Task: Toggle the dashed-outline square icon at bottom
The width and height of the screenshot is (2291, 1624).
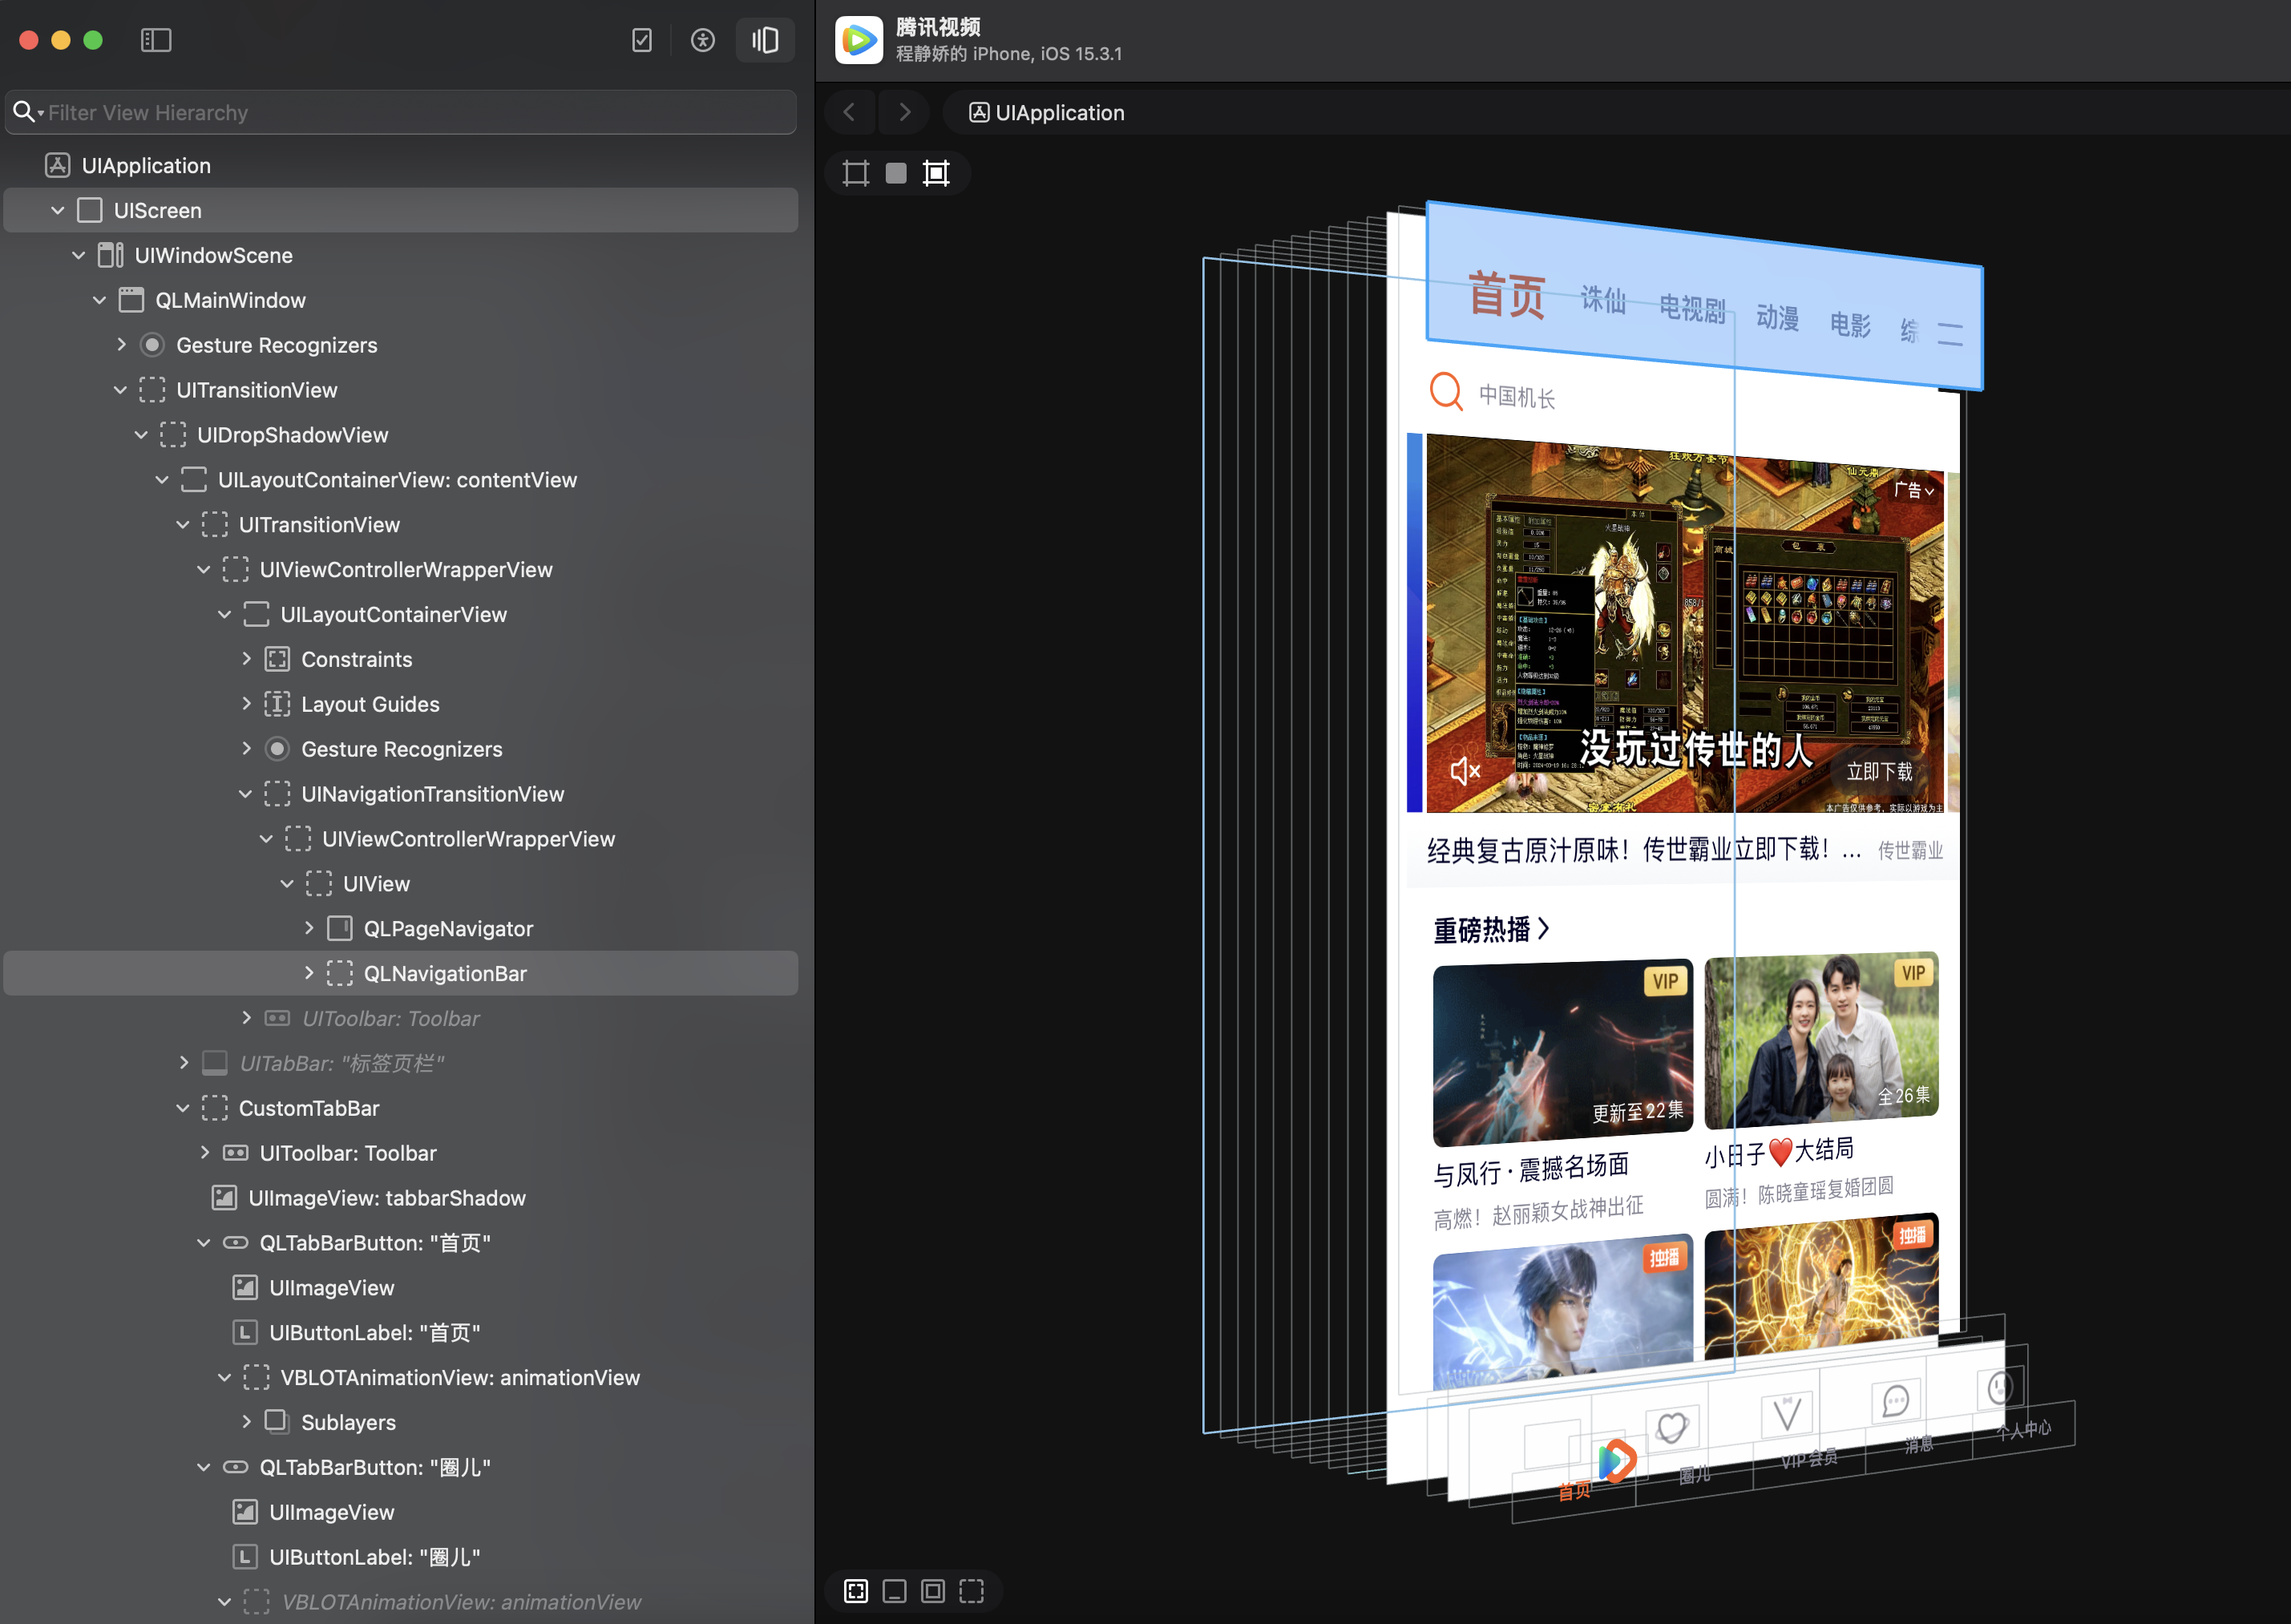Action: 971,1591
